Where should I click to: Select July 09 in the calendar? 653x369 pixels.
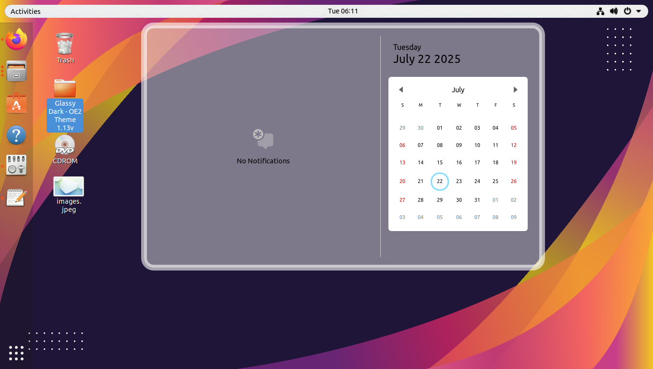pyautogui.click(x=459, y=146)
